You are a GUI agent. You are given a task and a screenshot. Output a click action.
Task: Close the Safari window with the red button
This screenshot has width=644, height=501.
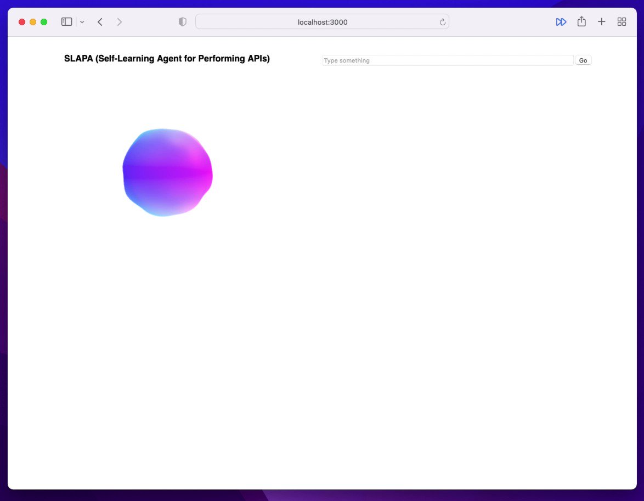[22, 22]
